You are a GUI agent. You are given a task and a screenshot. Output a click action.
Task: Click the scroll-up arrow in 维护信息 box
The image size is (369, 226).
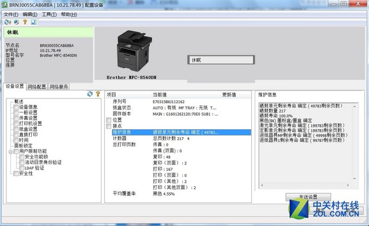tap(355, 107)
